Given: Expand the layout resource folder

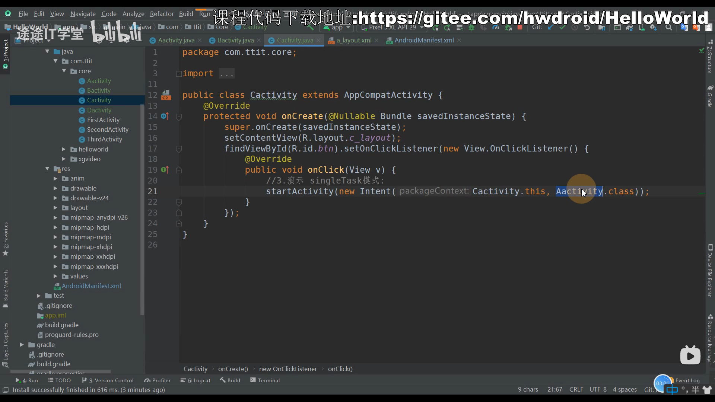Looking at the screenshot, I should 55,208.
